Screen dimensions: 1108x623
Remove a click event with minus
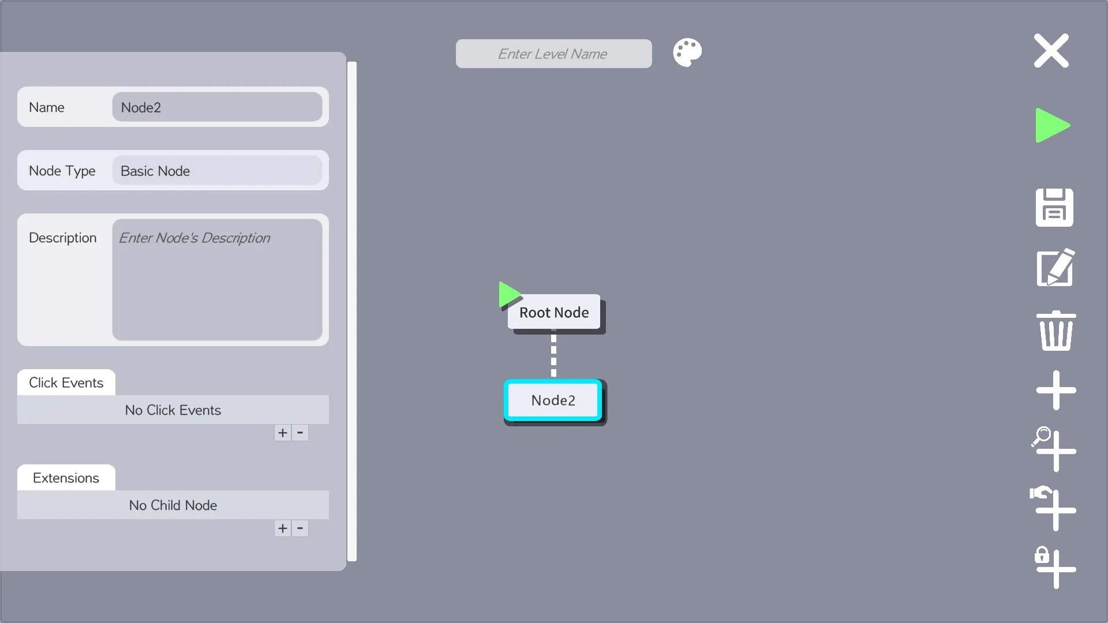click(300, 433)
